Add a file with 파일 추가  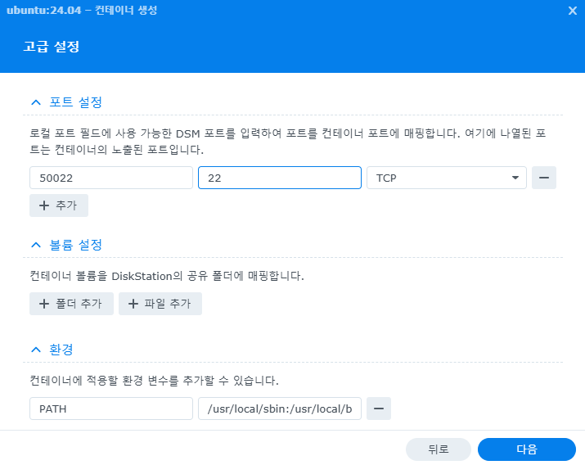point(160,304)
